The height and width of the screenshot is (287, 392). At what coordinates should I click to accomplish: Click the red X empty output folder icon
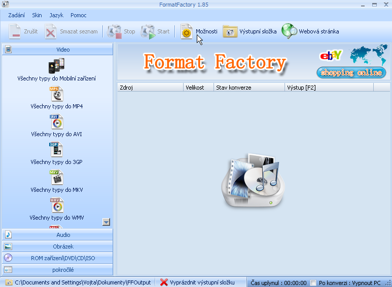coord(164,282)
